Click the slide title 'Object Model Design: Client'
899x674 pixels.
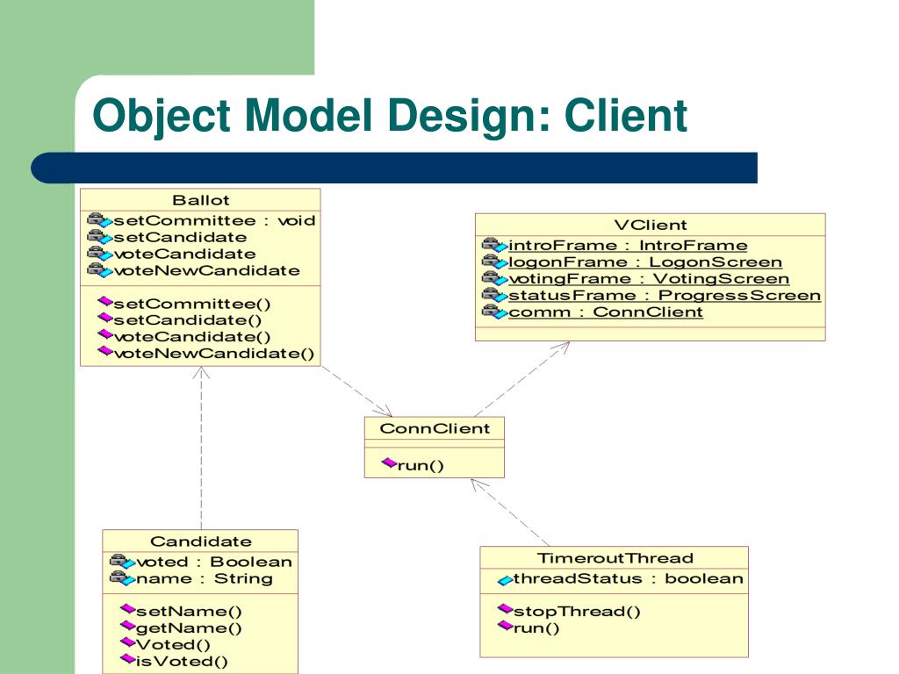(390, 116)
